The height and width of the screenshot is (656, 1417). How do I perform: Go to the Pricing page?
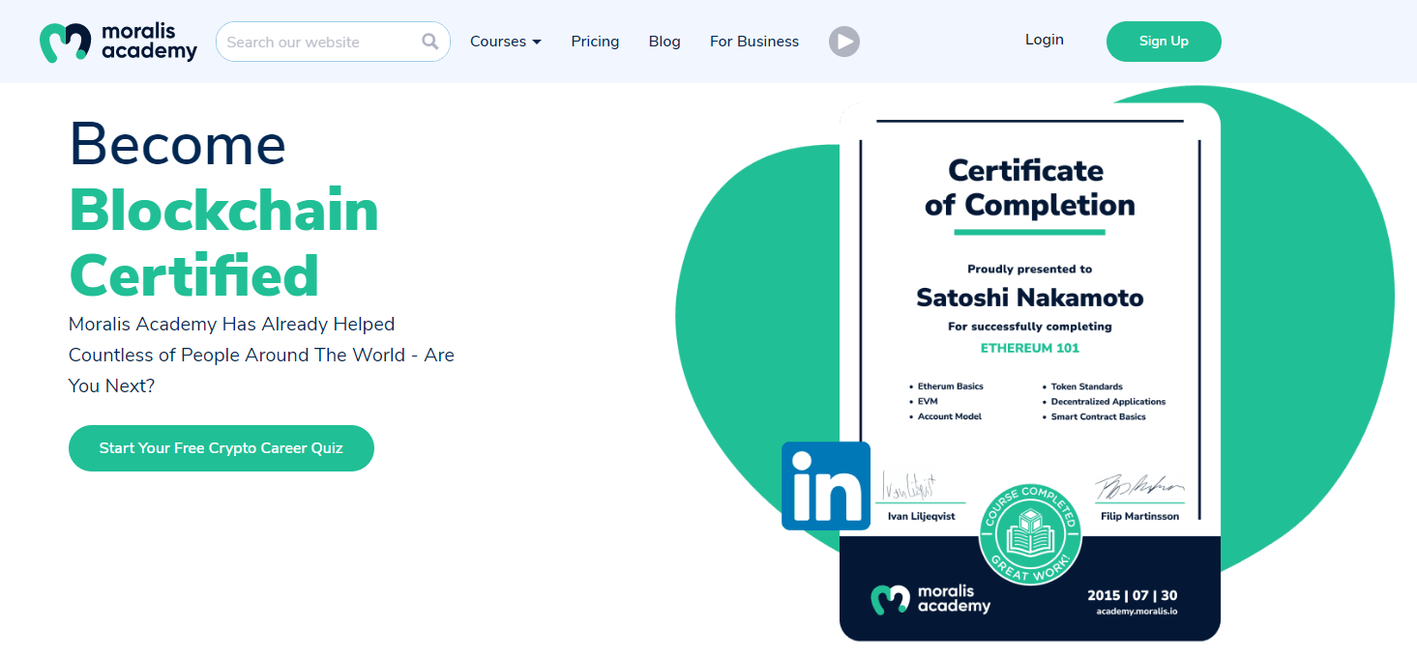tap(595, 42)
